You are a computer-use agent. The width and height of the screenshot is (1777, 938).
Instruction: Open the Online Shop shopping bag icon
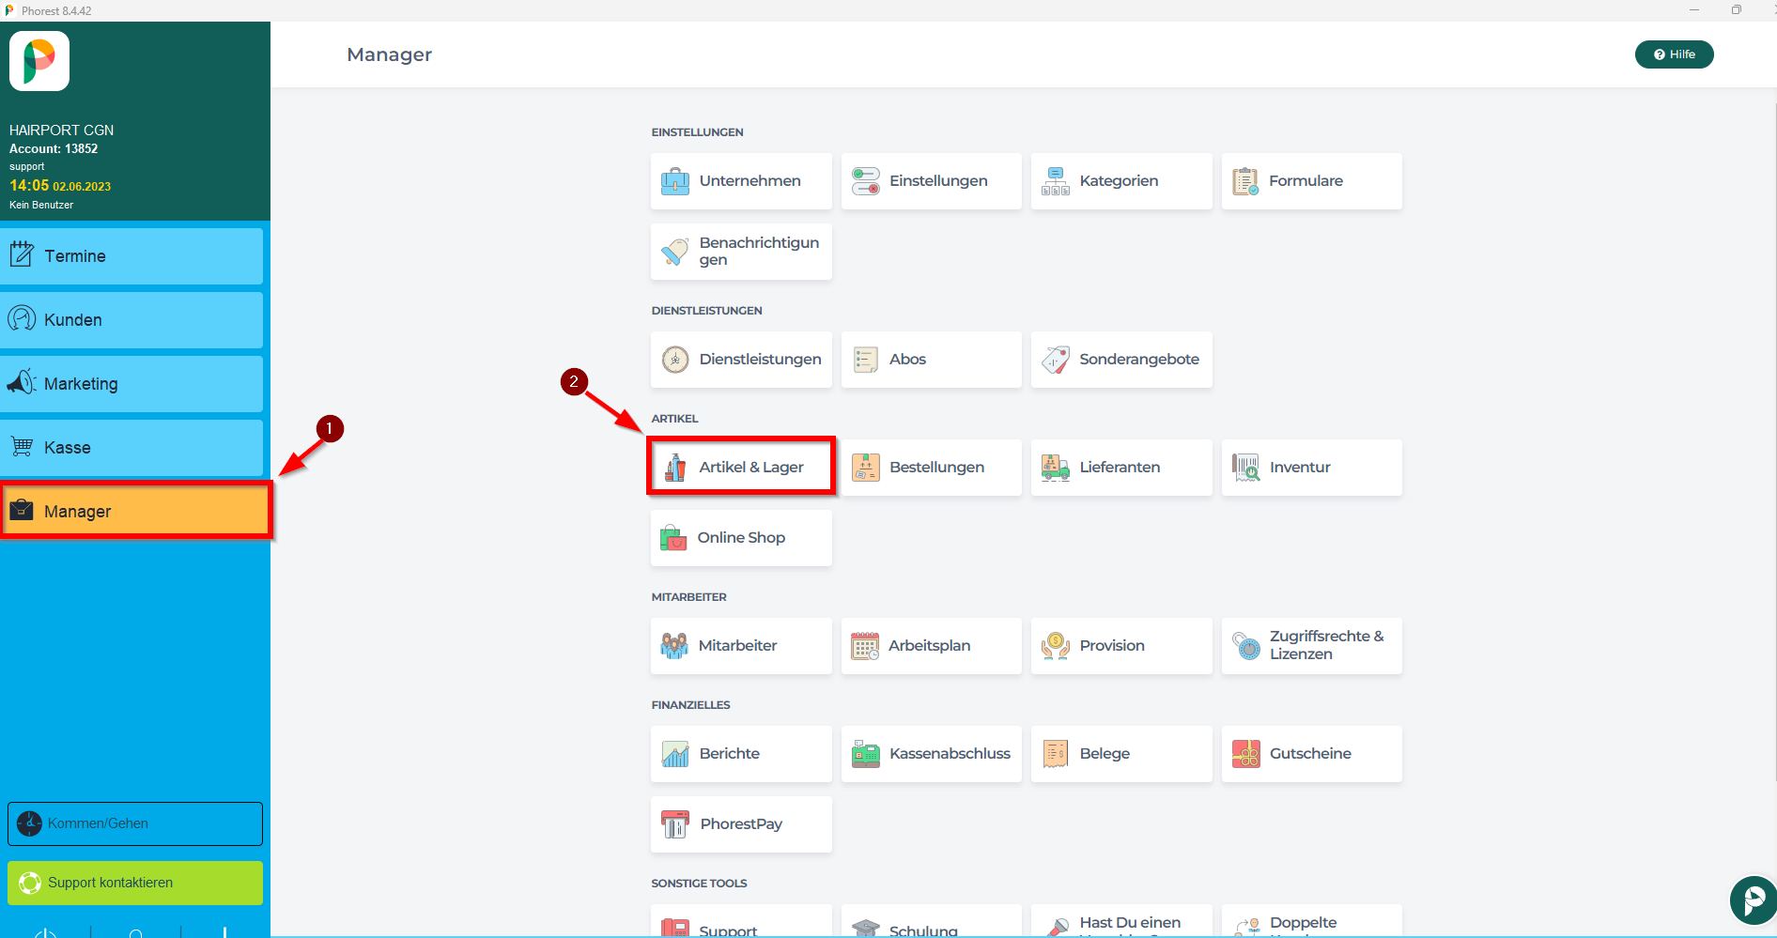click(x=673, y=538)
